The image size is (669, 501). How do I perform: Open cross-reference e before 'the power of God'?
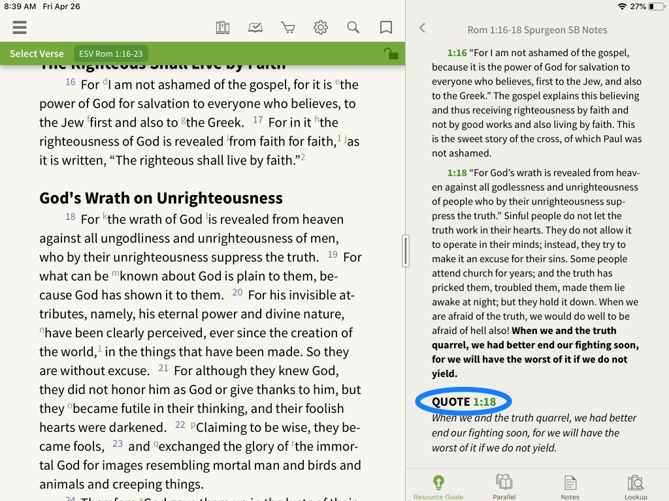338,81
